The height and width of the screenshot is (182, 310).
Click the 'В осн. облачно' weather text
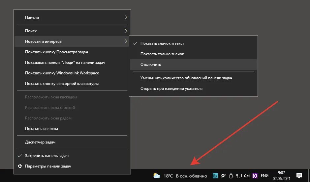[x=191, y=176]
